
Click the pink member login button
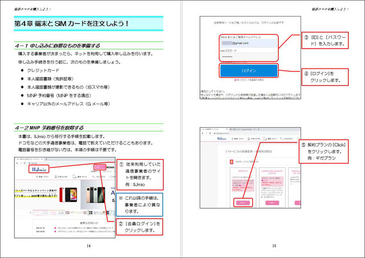(100, 167)
